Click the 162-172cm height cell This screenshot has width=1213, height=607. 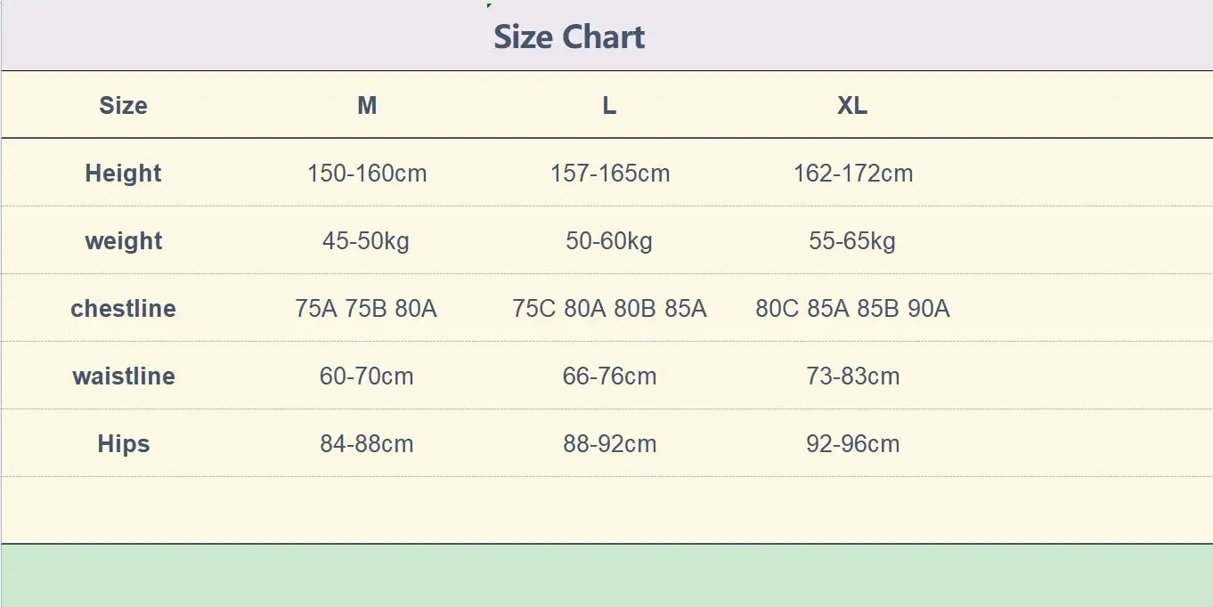point(853,174)
